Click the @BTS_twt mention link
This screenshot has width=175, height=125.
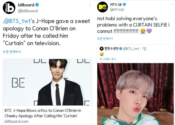click(17, 21)
